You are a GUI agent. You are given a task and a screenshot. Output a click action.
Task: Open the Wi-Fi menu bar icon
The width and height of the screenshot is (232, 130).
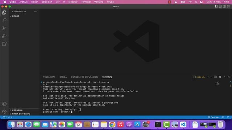point(190,2)
